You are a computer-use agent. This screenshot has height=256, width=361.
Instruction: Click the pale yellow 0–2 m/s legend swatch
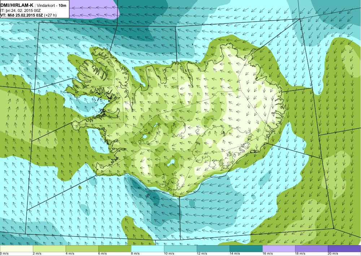point(17,249)
